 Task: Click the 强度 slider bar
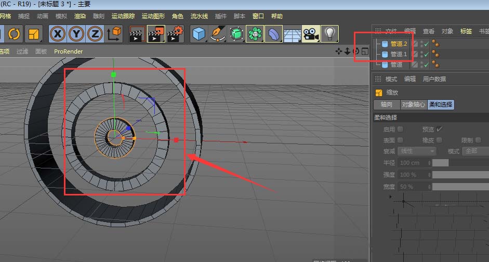(460, 175)
